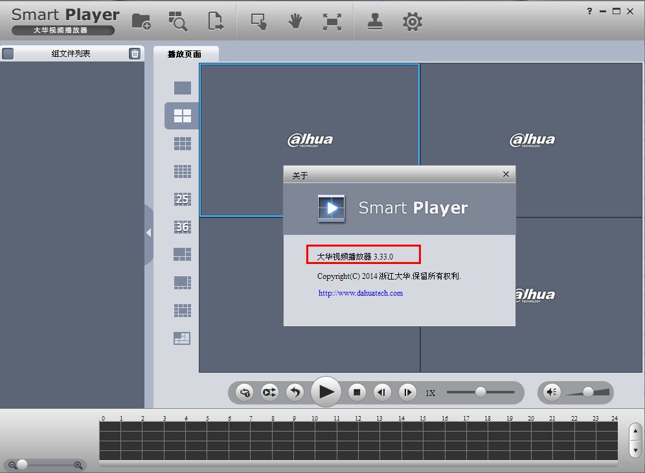Select the 25-window split layout
The image size is (645, 473).
[x=182, y=199]
